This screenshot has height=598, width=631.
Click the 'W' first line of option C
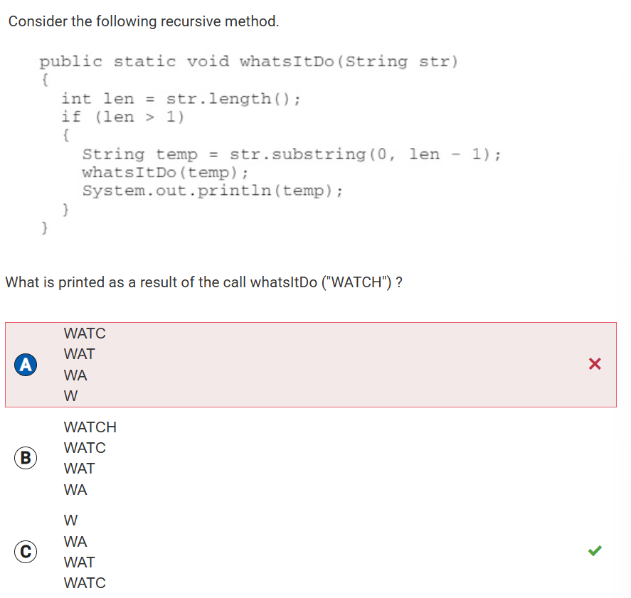coord(70,520)
